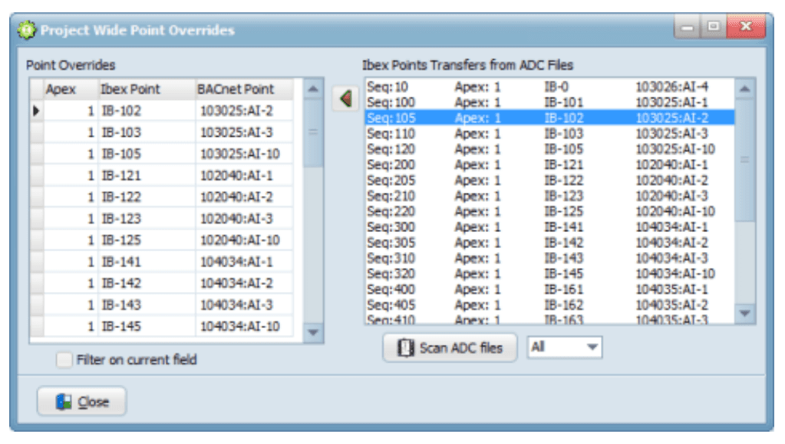
Task: Click the app icon in title bar
Action: pos(28,31)
